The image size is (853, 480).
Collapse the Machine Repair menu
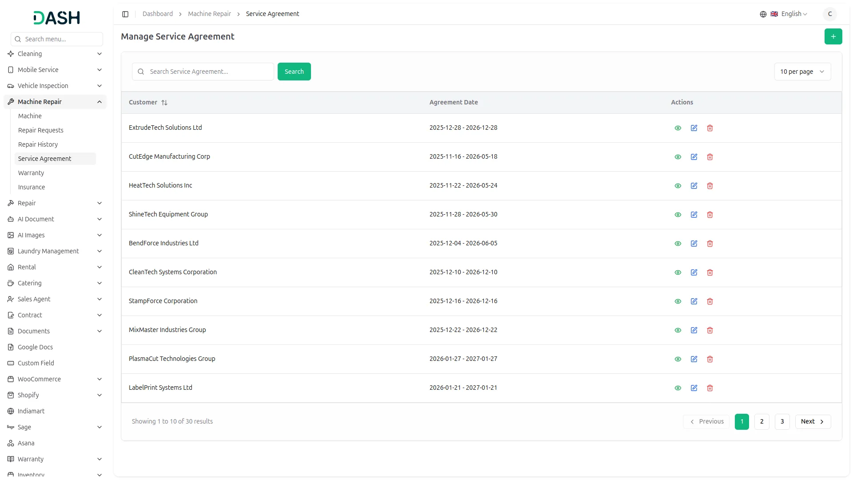tap(55, 102)
